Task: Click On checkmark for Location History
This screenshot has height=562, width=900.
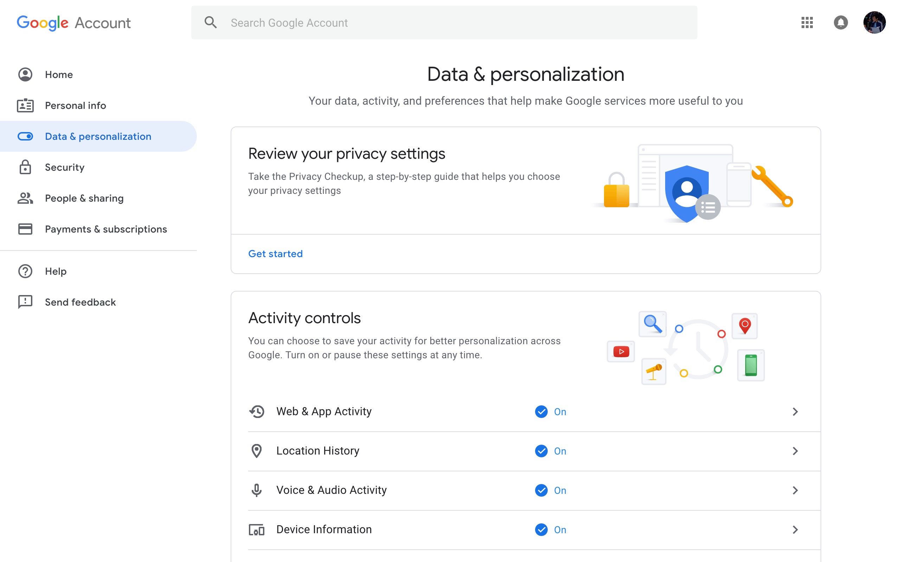Action: coord(541,451)
